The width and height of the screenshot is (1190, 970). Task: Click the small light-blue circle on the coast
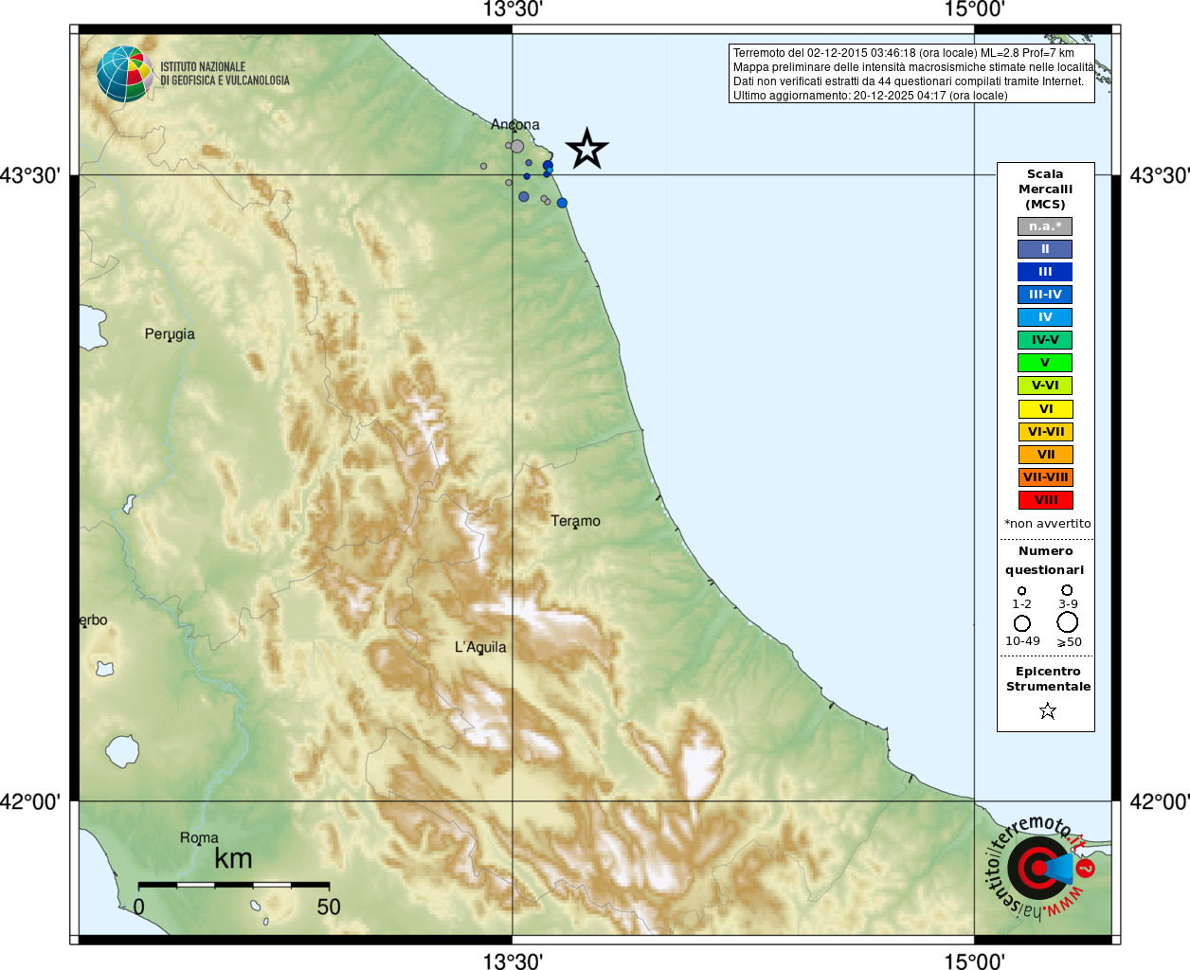point(550,170)
